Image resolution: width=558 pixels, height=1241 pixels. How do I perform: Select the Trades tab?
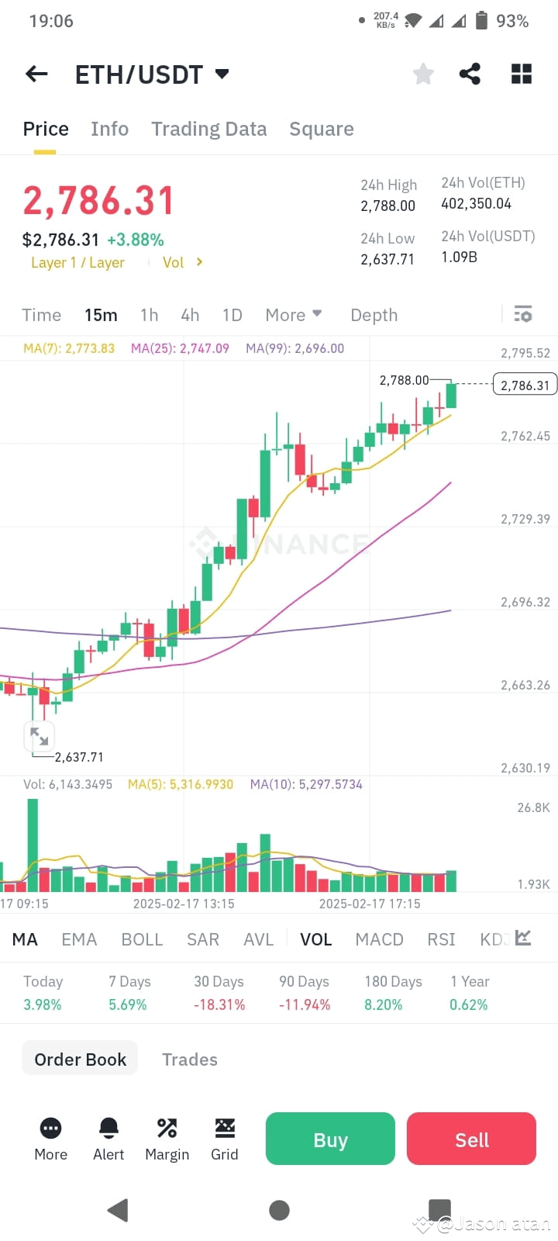click(x=189, y=1059)
